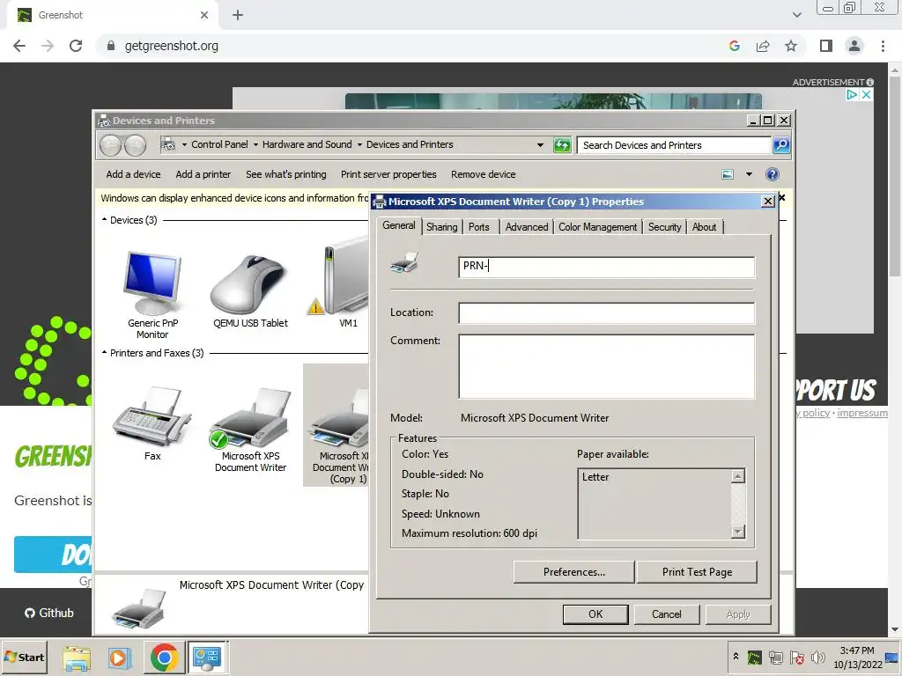Open the Color Management tab

(598, 227)
